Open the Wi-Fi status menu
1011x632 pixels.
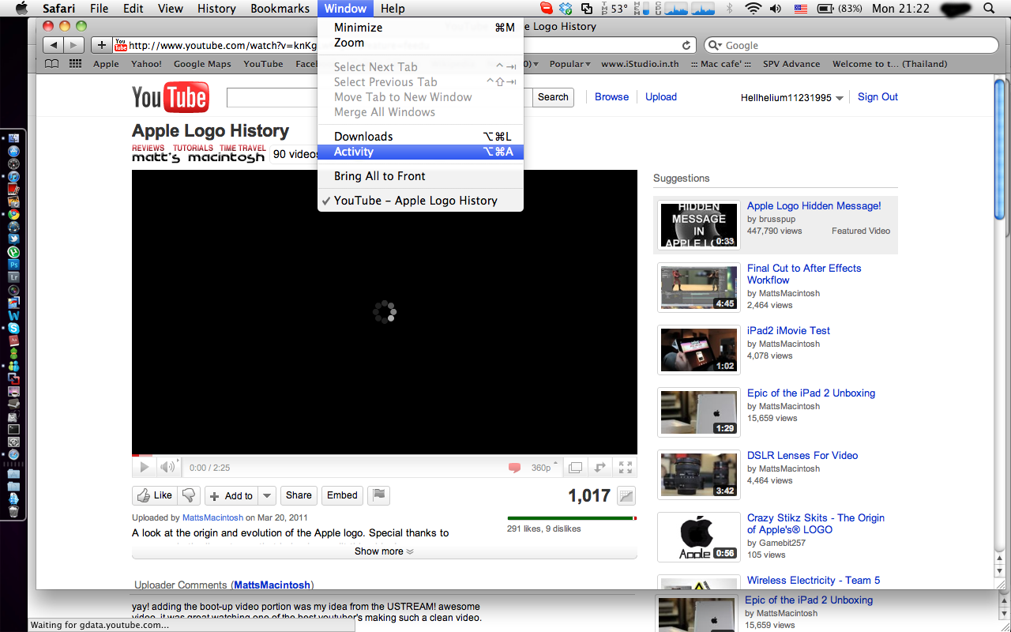754,9
